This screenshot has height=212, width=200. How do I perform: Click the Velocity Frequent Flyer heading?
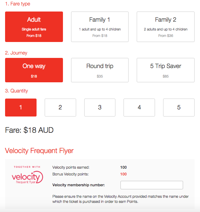click(39, 151)
